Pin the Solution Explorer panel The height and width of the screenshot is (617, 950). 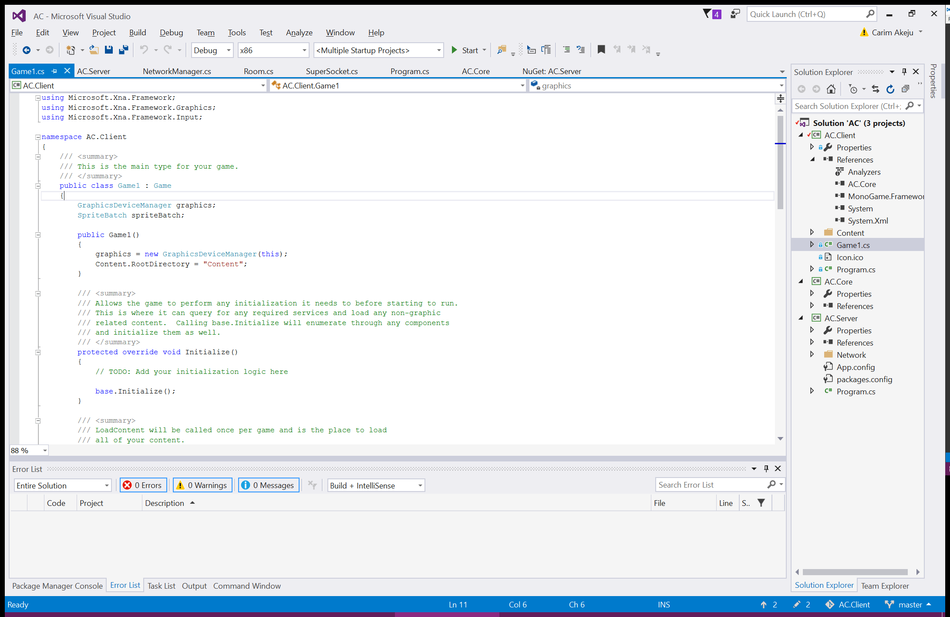(x=904, y=72)
